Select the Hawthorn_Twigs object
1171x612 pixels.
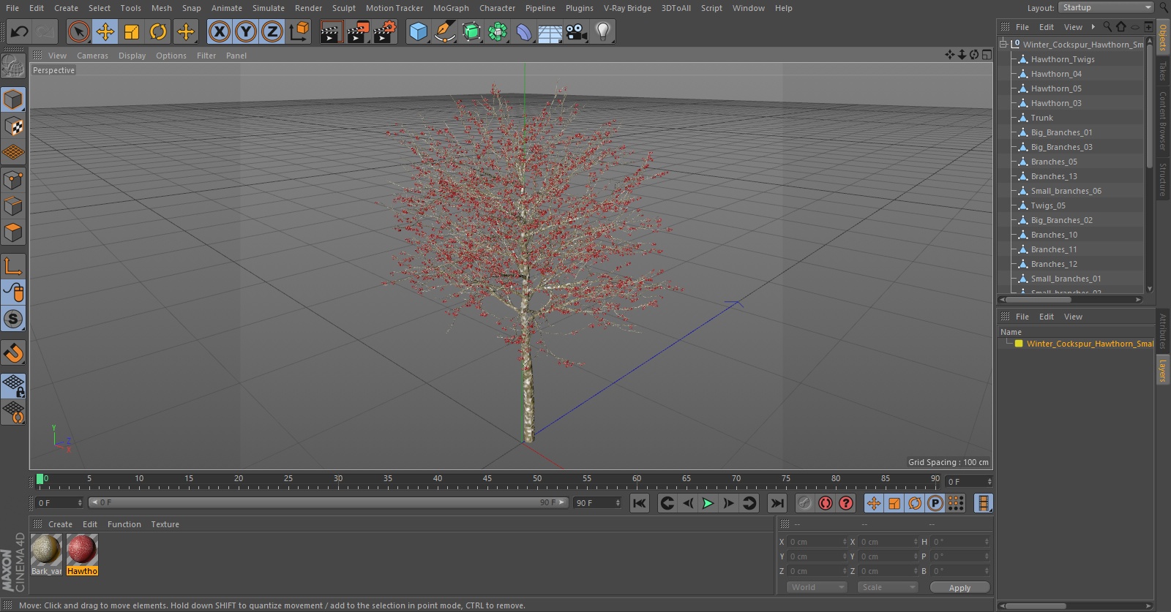[x=1063, y=59]
